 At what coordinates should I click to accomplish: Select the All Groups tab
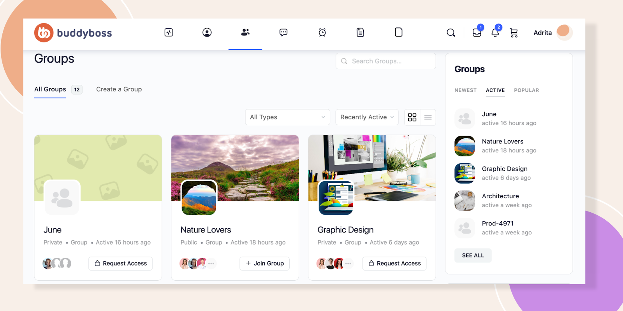pyautogui.click(x=50, y=89)
